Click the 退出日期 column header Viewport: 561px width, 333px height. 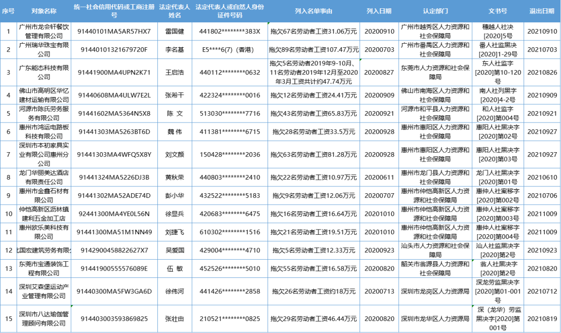(x=542, y=11)
